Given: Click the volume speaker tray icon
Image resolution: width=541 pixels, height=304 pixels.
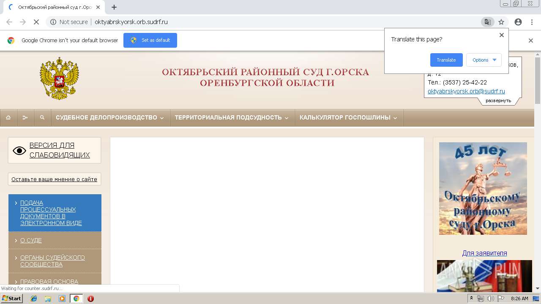Looking at the screenshot, I should click(x=491, y=299).
